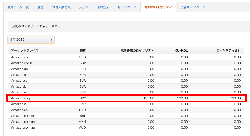Click the USD currency cell
This screenshot has width=250, height=136.
tap(83, 57)
